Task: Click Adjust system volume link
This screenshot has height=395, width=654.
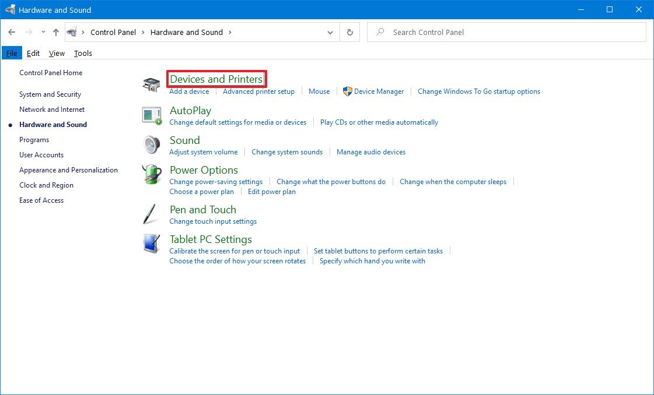Action: click(204, 151)
